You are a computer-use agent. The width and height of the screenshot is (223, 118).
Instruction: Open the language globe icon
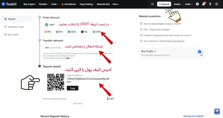pyautogui.click(x=216, y=4)
